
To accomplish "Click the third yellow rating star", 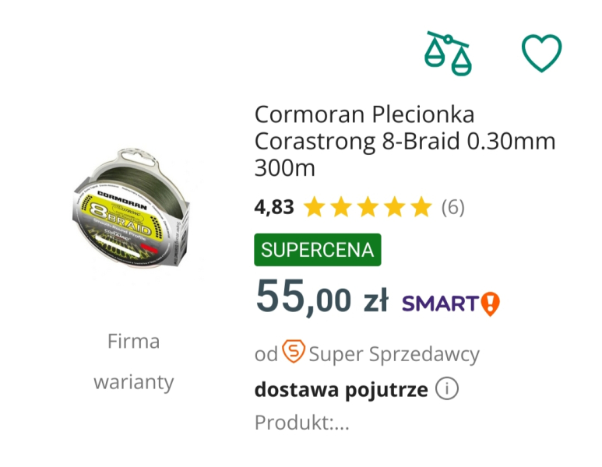I will 368,207.
